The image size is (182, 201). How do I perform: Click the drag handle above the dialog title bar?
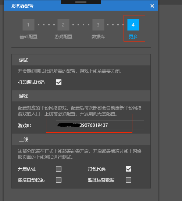tap(81, 2)
